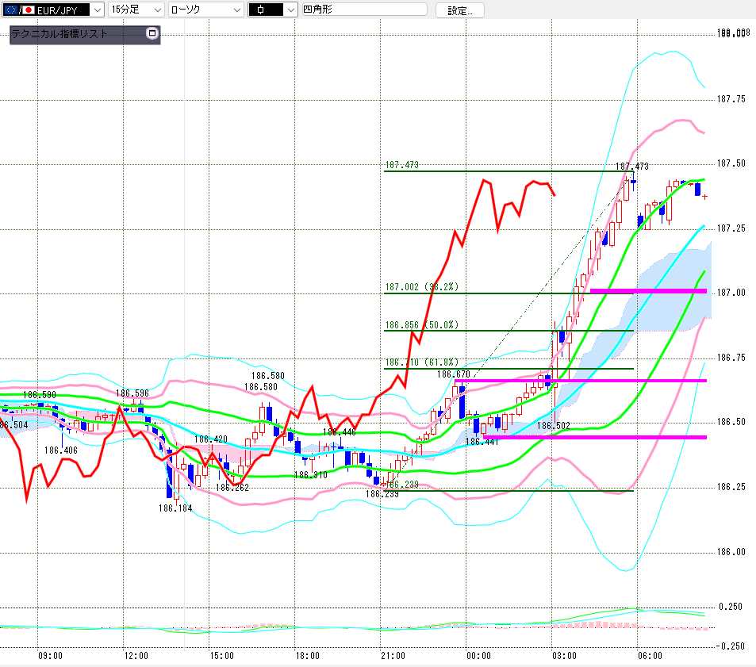Click the 186.710 (61.8%) Fibonacci label
756x667 pixels.
pyautogui.click(x=421, y=362)
